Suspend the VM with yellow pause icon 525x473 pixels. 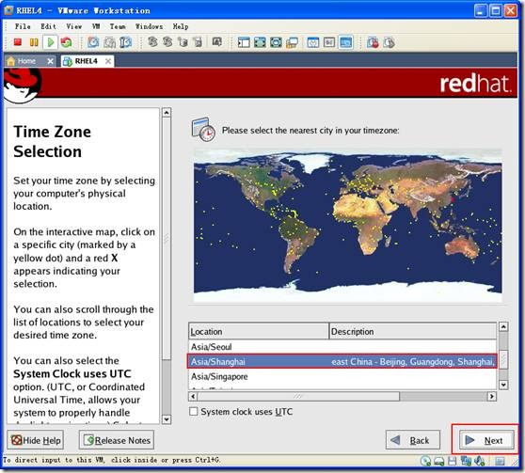click(x=34, y=42)
